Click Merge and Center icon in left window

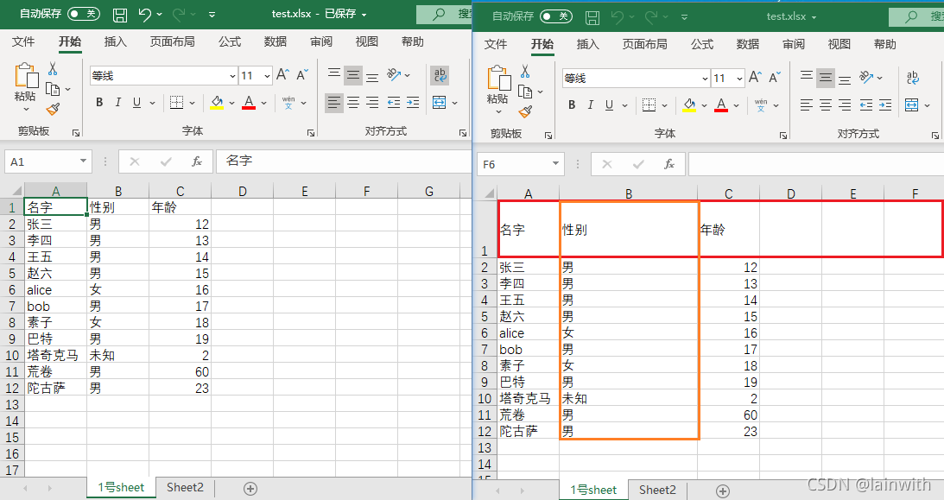440,103
